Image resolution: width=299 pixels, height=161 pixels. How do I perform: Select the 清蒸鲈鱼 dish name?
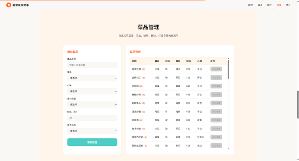point(136,112)
